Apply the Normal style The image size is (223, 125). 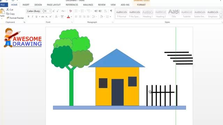pos(122,14)
